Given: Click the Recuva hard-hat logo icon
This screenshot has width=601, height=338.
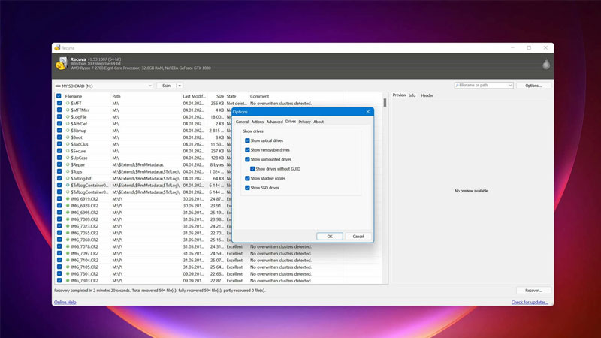Looking at the screenshot, I should [61, 65].
